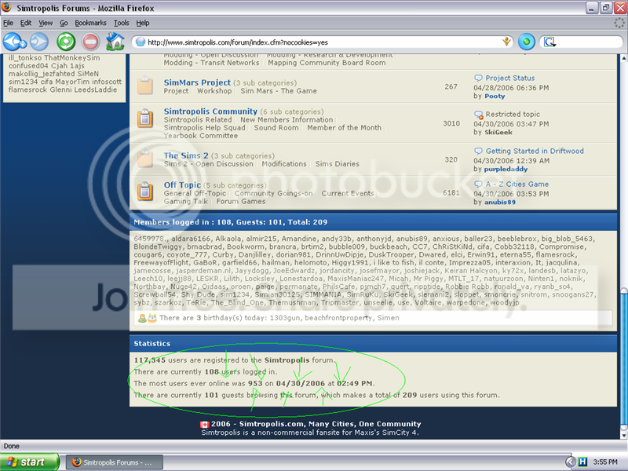Go to the home page via the house icon
This screenshot has width=628, height=471.
pos(115,42)
